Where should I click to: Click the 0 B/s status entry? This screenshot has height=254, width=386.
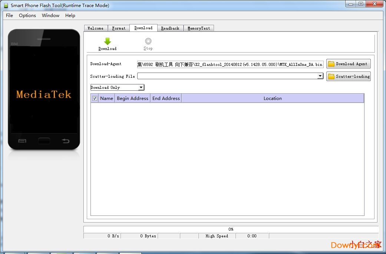click(x=102, y=236)
